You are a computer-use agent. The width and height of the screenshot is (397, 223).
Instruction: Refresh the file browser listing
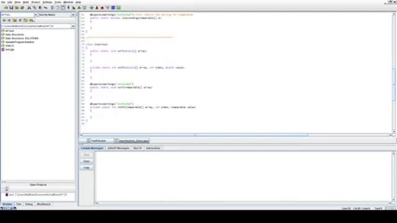[20, 20]
